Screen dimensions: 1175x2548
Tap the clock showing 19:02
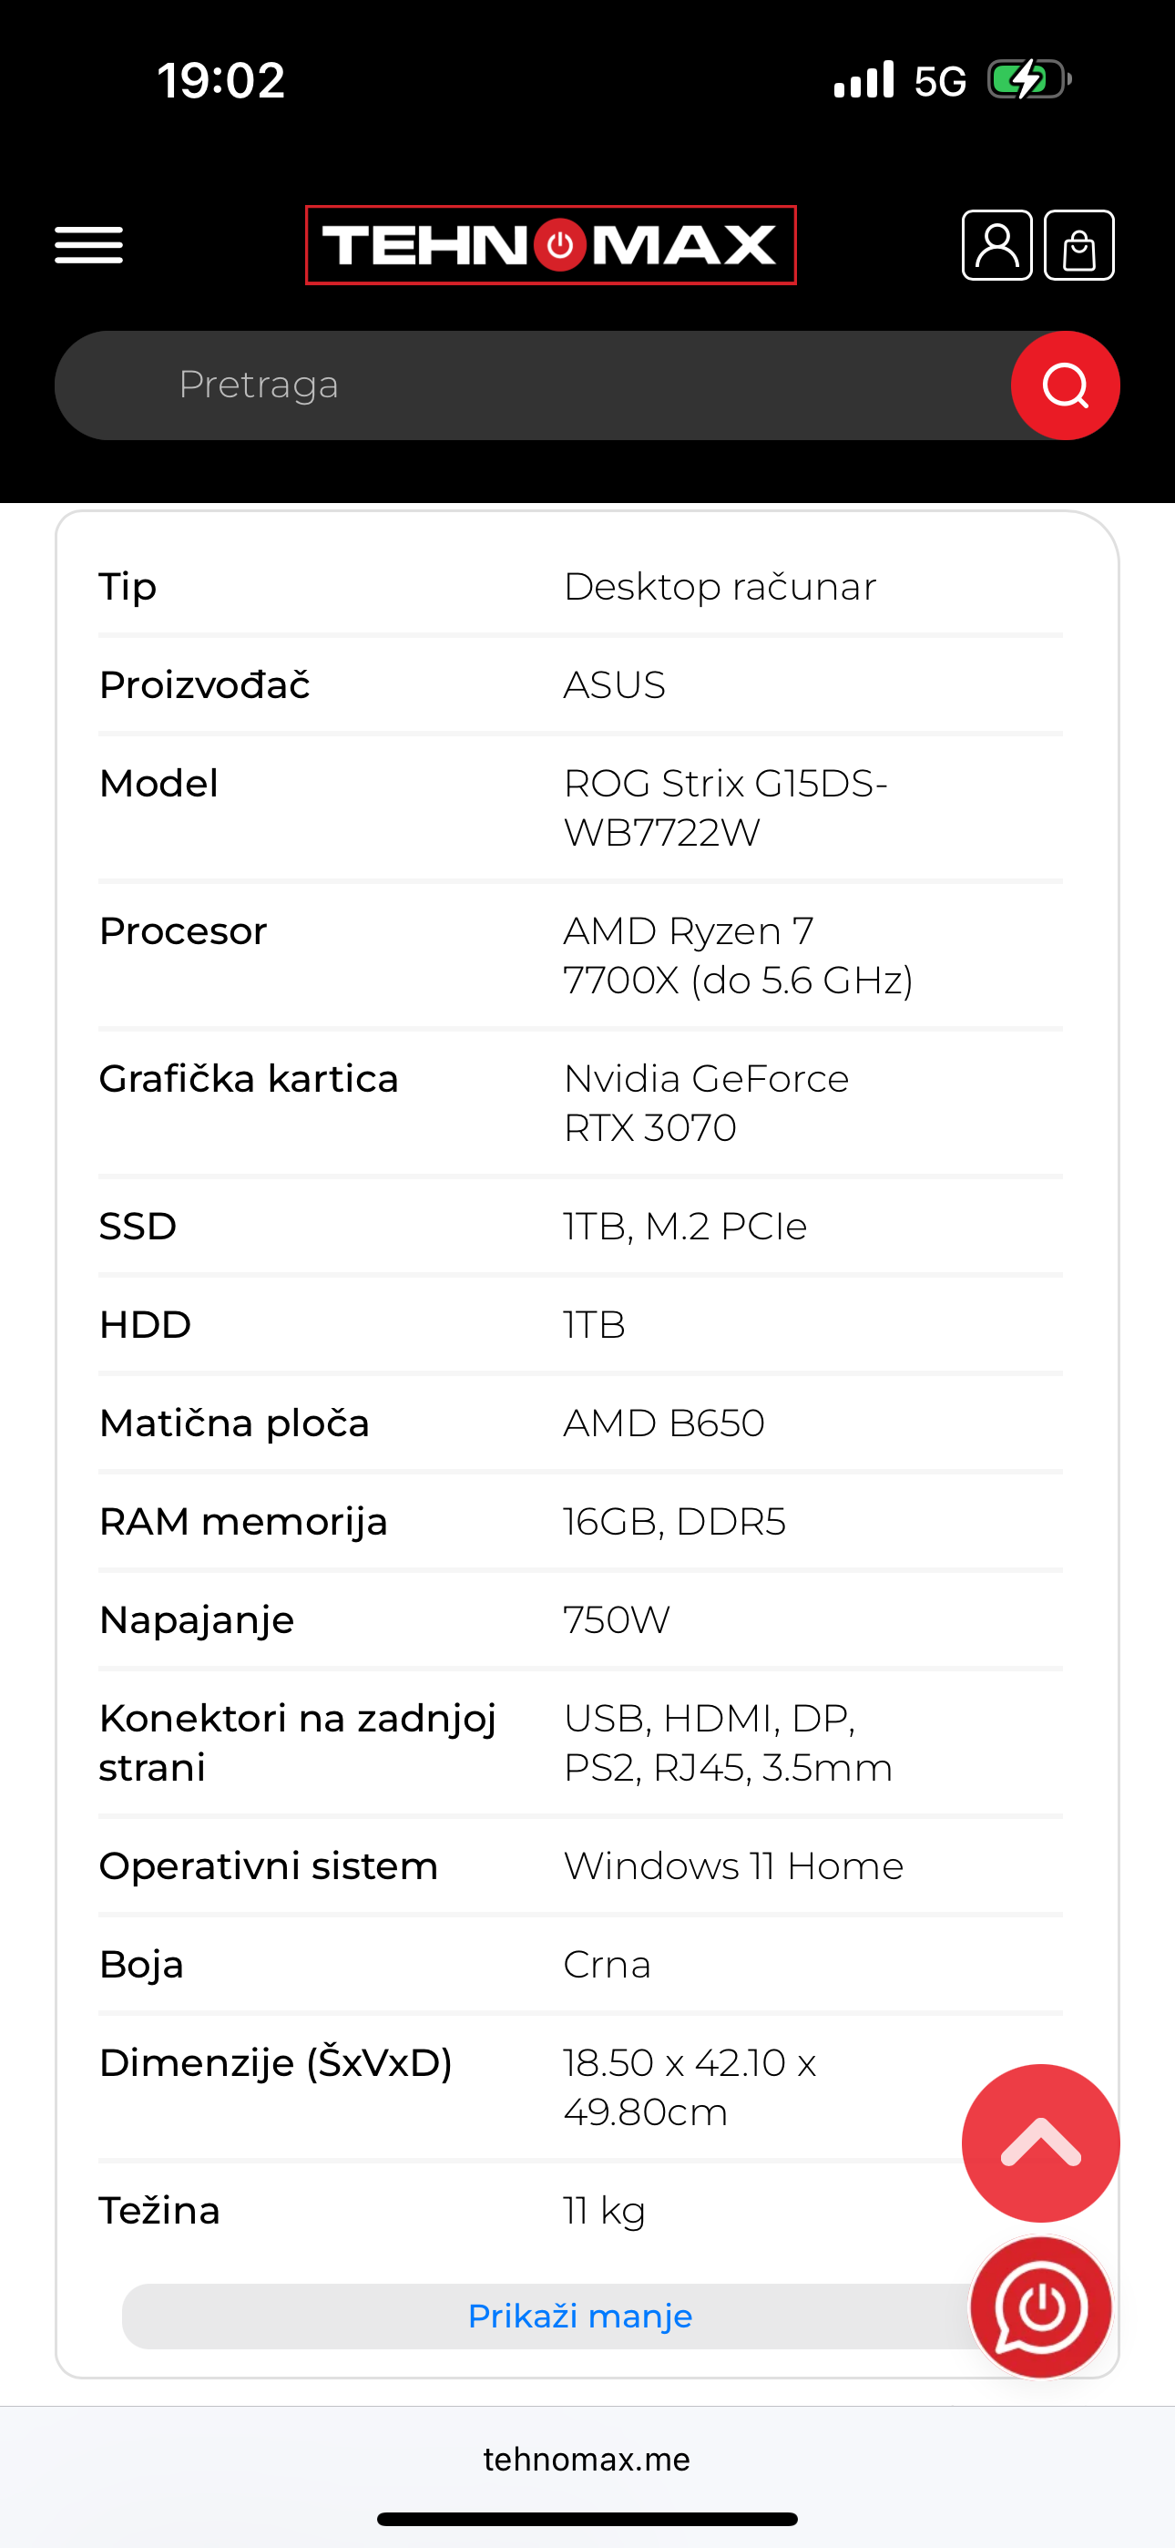click(220, 80)
